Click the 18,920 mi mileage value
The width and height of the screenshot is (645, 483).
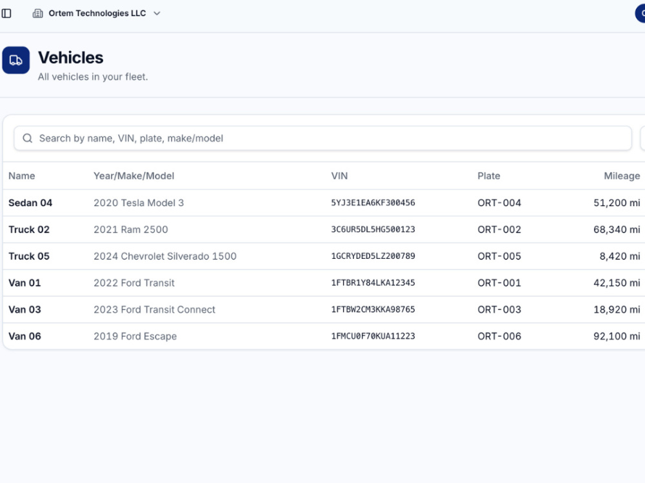click(x=617, y=310)
